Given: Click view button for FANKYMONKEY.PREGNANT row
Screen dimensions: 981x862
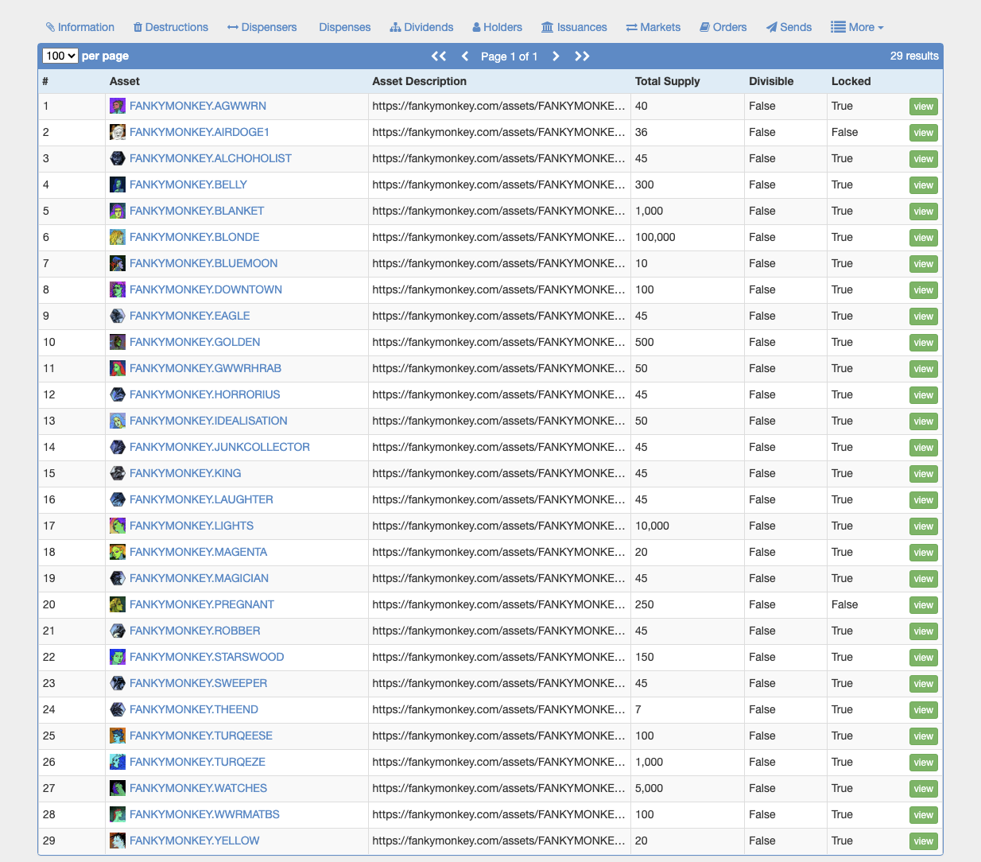Looking at the screenshot, I should (x=923, y=606).
